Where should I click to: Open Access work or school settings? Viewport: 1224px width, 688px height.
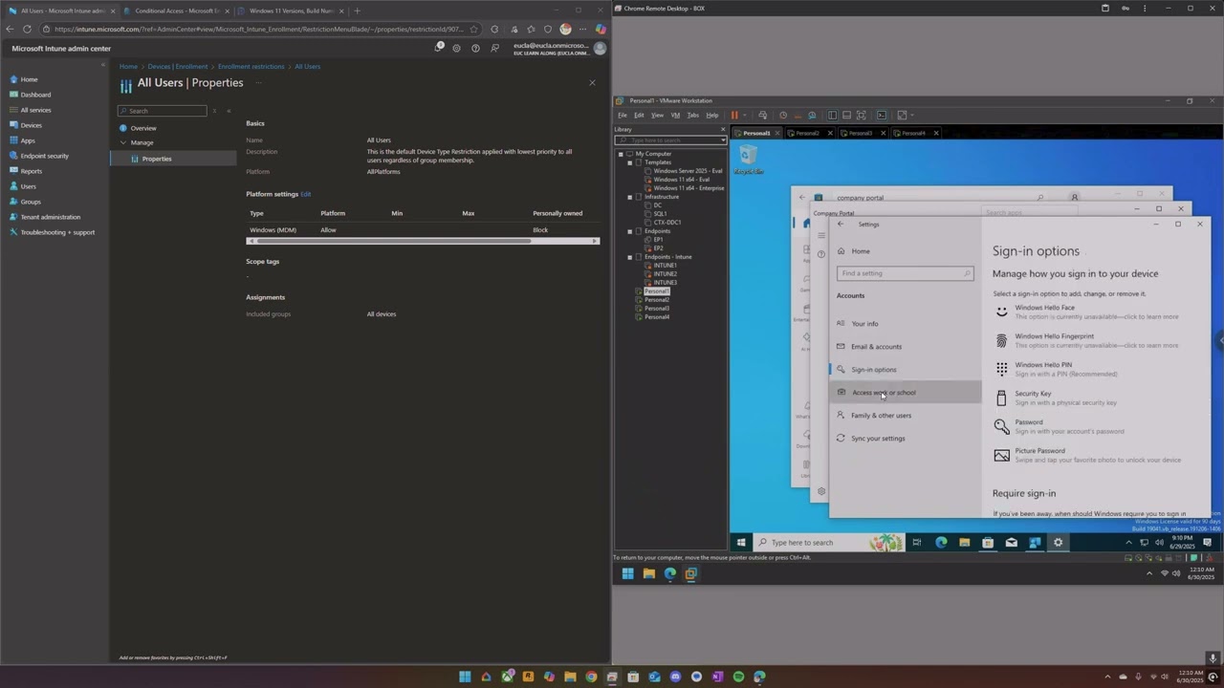[x=905, y=393]
